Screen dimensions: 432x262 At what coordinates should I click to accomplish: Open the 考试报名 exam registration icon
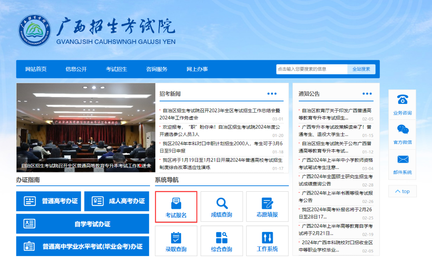[176, 206]
